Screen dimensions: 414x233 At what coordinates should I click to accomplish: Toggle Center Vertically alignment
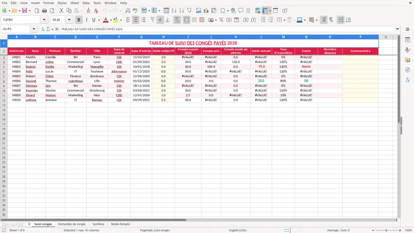[x=160, y=20]
